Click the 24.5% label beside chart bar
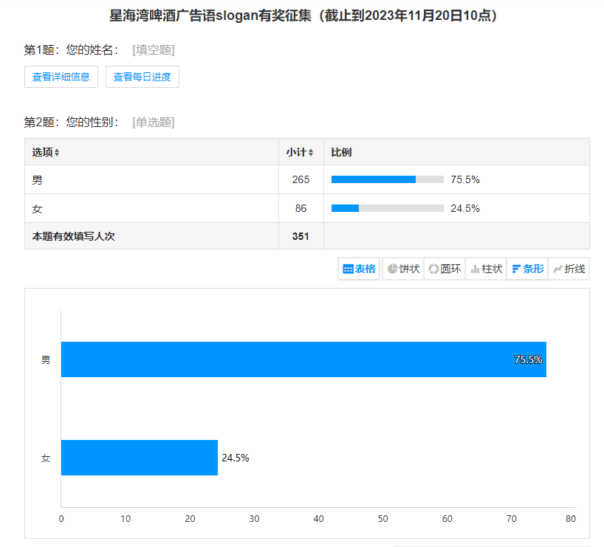Screen dimensions: 604x547 [236, 458]
